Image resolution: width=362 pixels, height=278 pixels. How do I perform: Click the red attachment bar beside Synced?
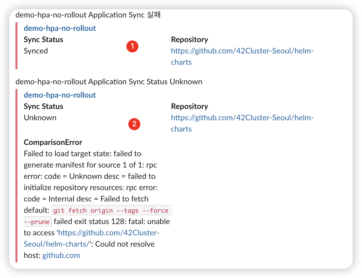click(16, 46)
